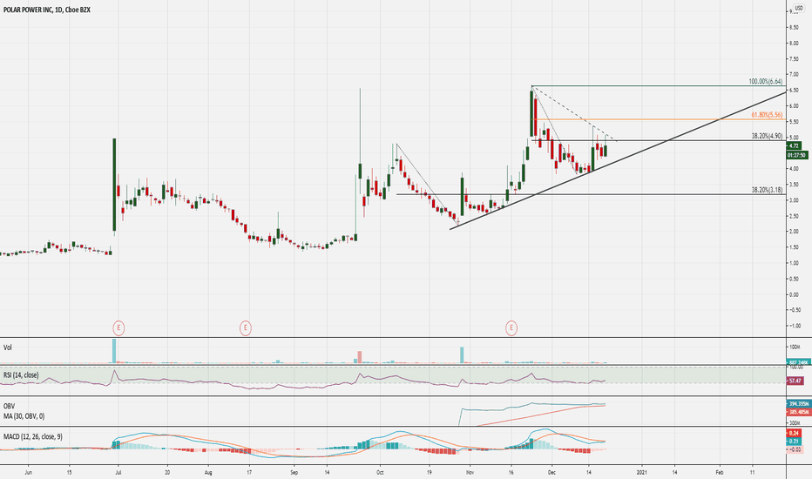Image resolution: width=812 pixels, height=479 pixels.
Task: Select the OBV indicator label
Action: tap(9, 406)
